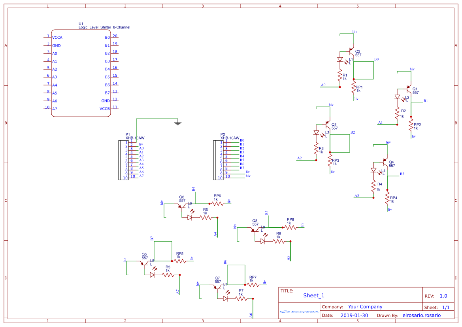The height and width of the screenshot is (327, 462).
Task: Click the Sheet_1 title text
Action: [x=313, y=295]
